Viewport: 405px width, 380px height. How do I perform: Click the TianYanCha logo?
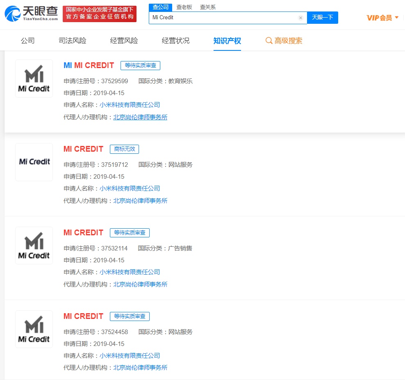pyautogui.click(x=31, y=14)
